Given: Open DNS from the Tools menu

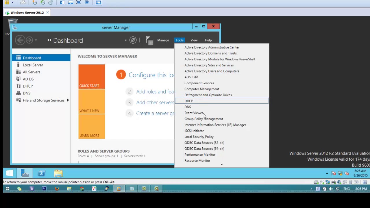Looking at the screenshot, I should pyautogui.click(x=222, y=107).
